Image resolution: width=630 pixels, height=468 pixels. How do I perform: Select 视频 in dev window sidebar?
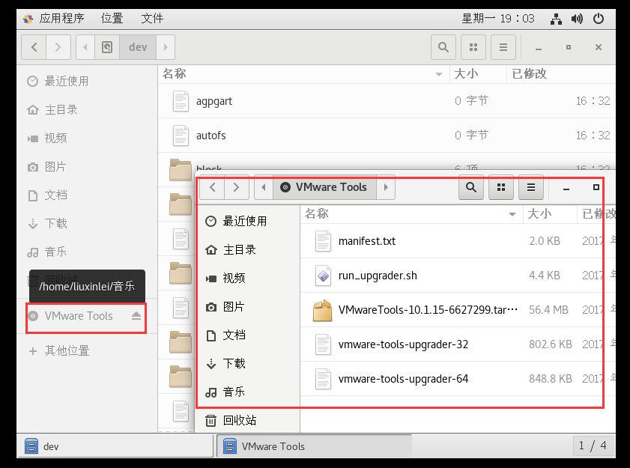point(87,139)
